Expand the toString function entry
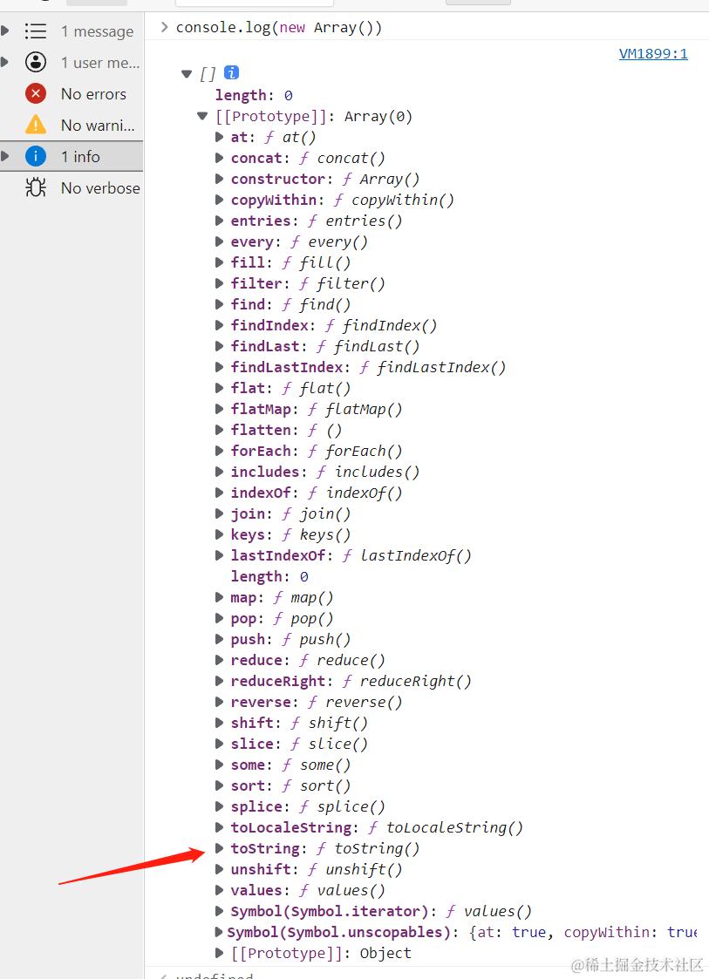Image resolution: width=709 pixels, height=979 pixels. [219, 848]
